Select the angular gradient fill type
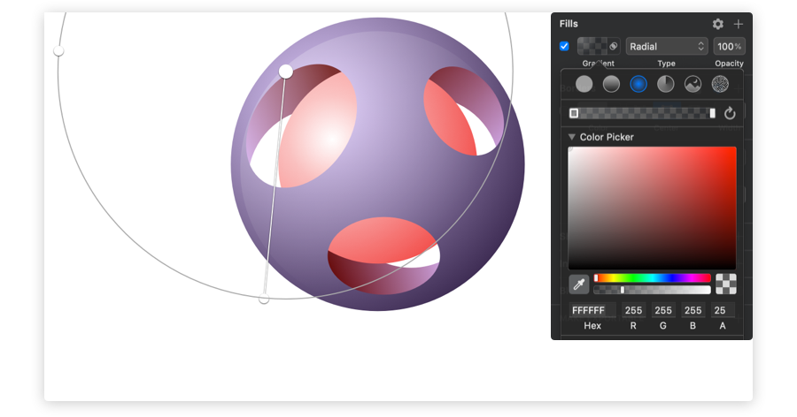Image resolution: width=797 pixels, height=417 pixels. tap(666, 84)
